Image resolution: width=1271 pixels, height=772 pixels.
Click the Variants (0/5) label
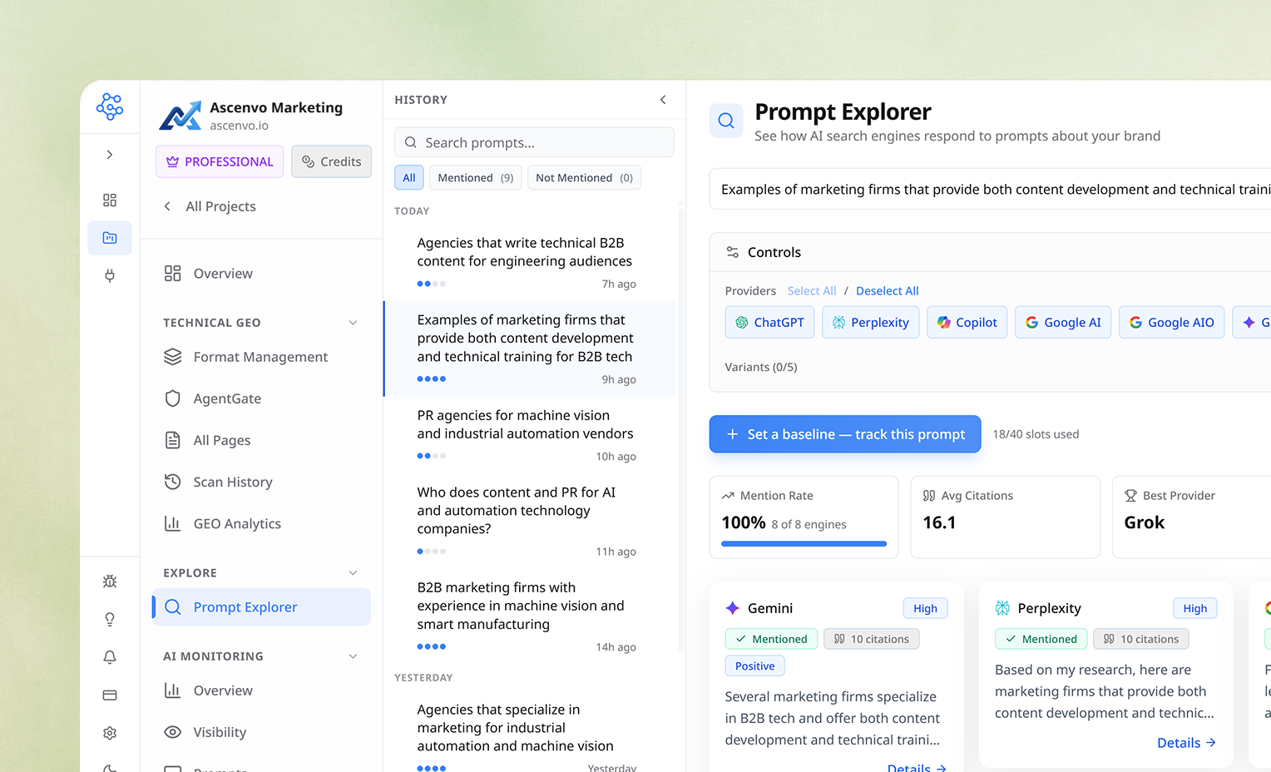click(x=761, y=367)
